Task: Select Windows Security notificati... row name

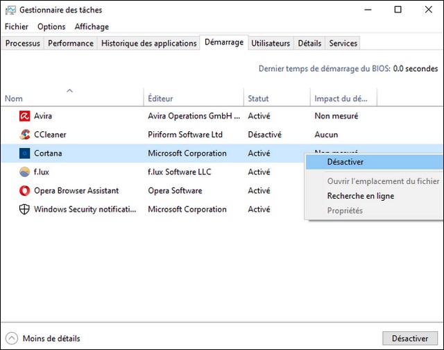Action: [x=85, y=210]
